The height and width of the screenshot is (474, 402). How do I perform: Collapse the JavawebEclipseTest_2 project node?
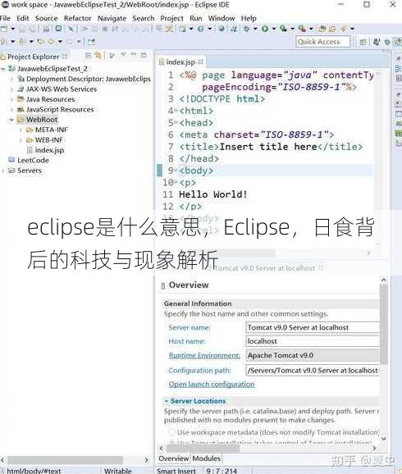(x=3, y=69)
